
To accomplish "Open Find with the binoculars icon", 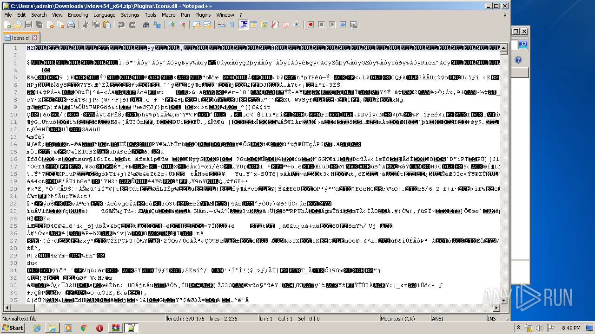I will point(146,25).
